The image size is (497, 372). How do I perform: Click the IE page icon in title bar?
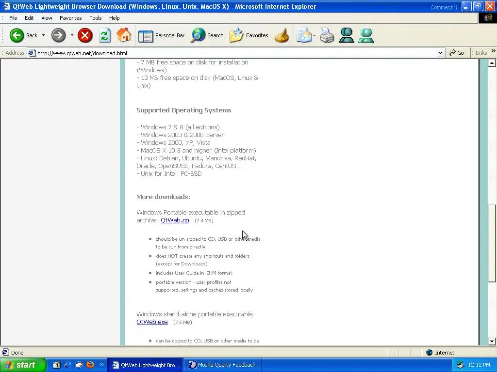point(6,6)
